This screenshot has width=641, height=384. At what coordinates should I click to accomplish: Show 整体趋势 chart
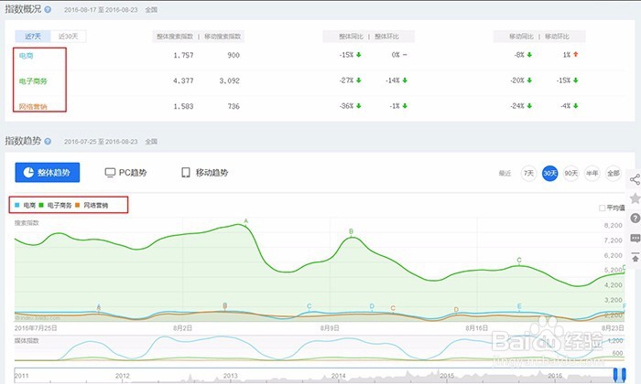(48, 172)
